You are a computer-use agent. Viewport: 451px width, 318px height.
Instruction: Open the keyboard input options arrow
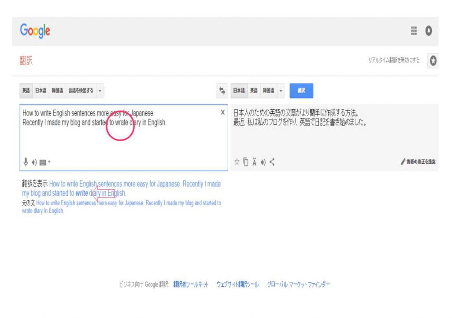(49, 162)
